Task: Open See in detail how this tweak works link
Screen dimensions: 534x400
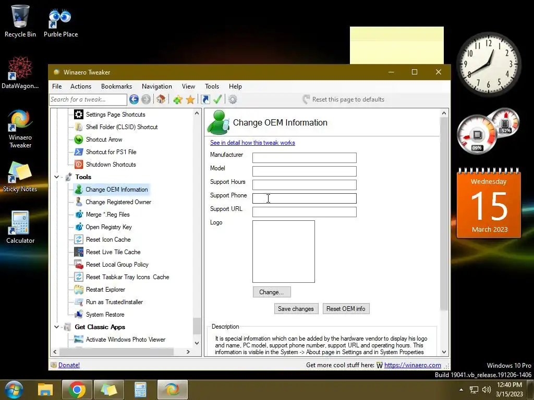Action: (252, 143)
